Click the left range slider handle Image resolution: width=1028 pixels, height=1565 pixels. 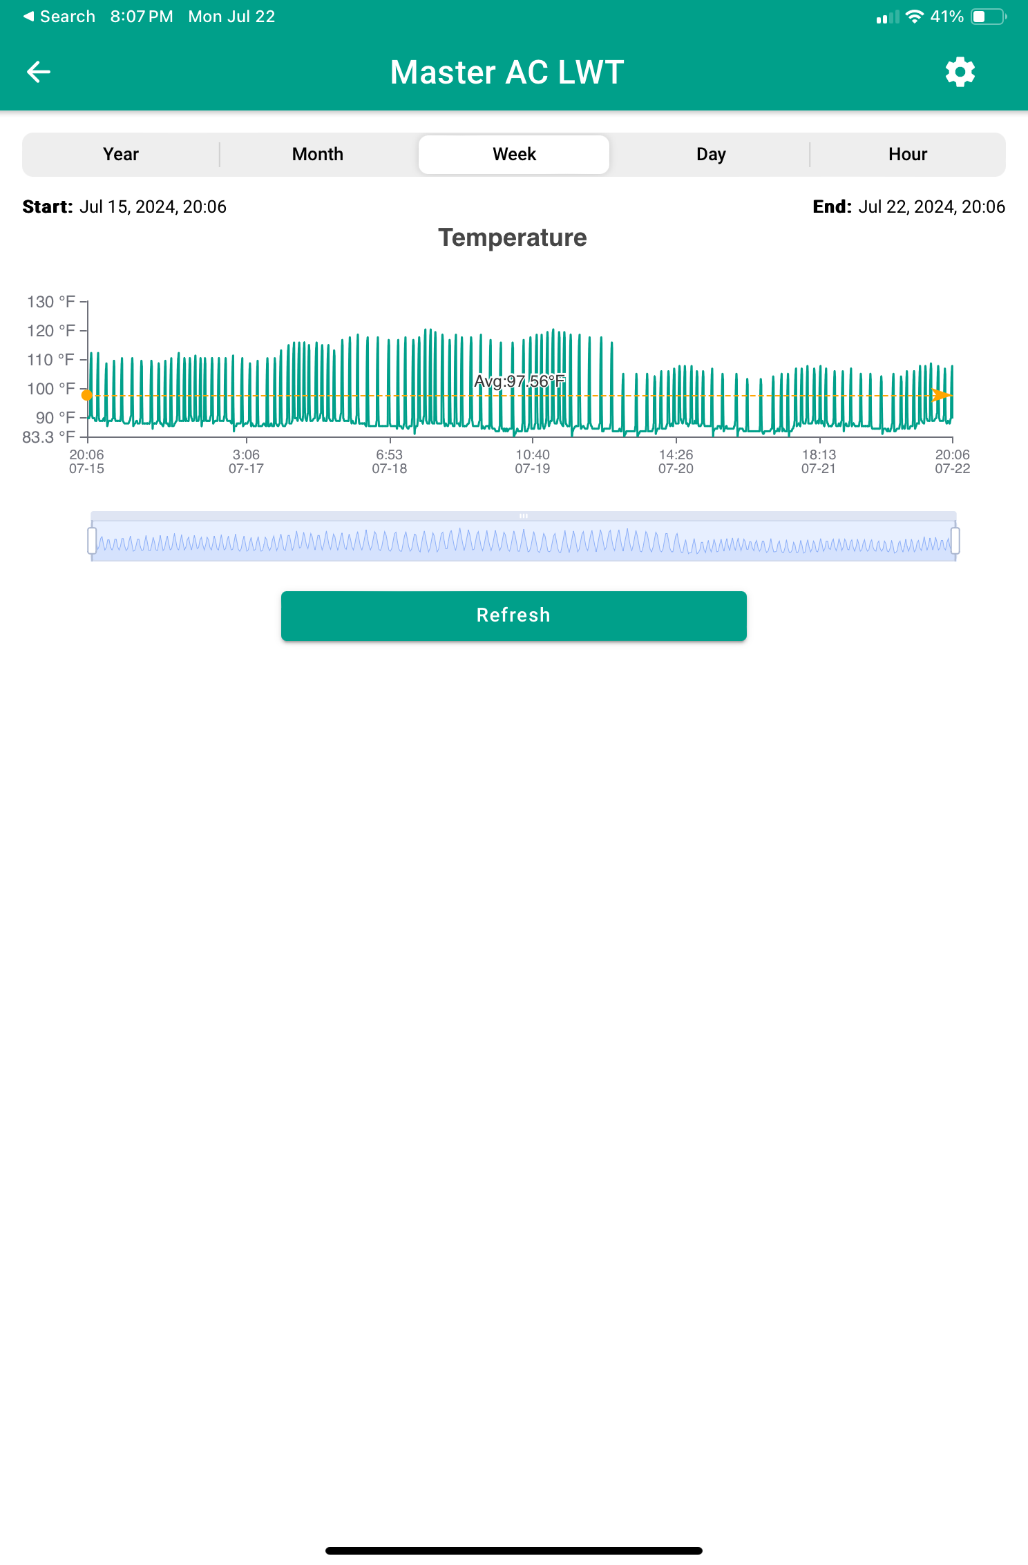92,541
